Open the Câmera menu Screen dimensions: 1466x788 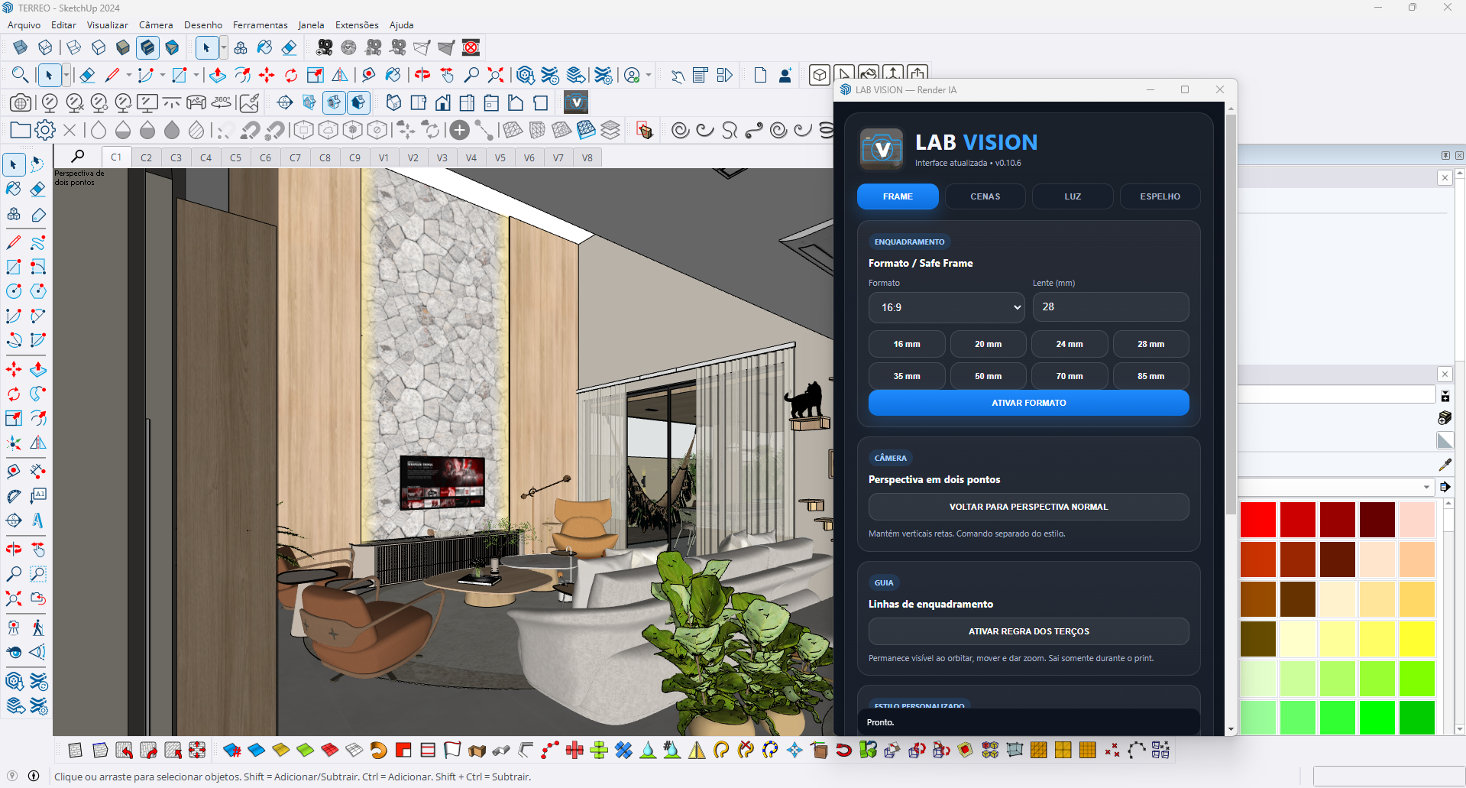(156, 25)
